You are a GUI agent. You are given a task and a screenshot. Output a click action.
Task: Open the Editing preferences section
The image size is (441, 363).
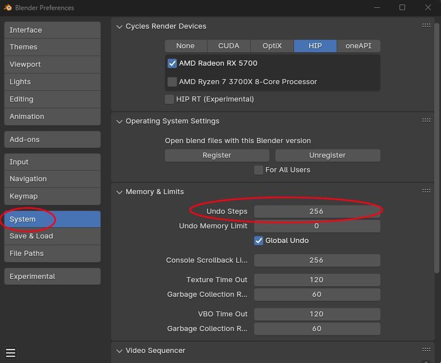click(x=52, y=99)
